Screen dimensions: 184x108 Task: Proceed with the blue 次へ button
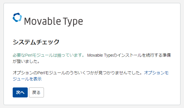click(x=20, y=92)
